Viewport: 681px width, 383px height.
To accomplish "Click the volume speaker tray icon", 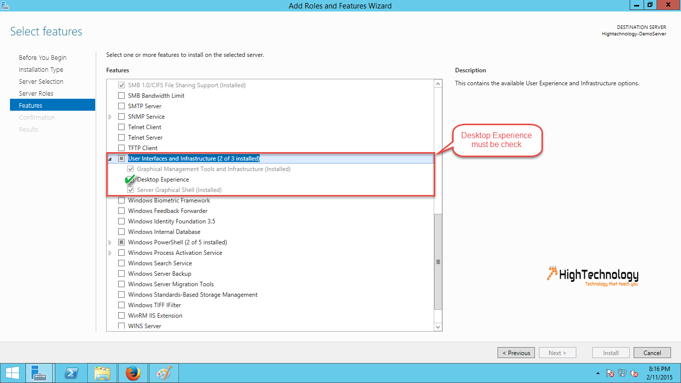I will pos(634,373).
